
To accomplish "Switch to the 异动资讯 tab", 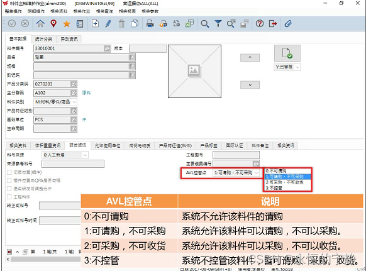I will [x=69, y=39].
